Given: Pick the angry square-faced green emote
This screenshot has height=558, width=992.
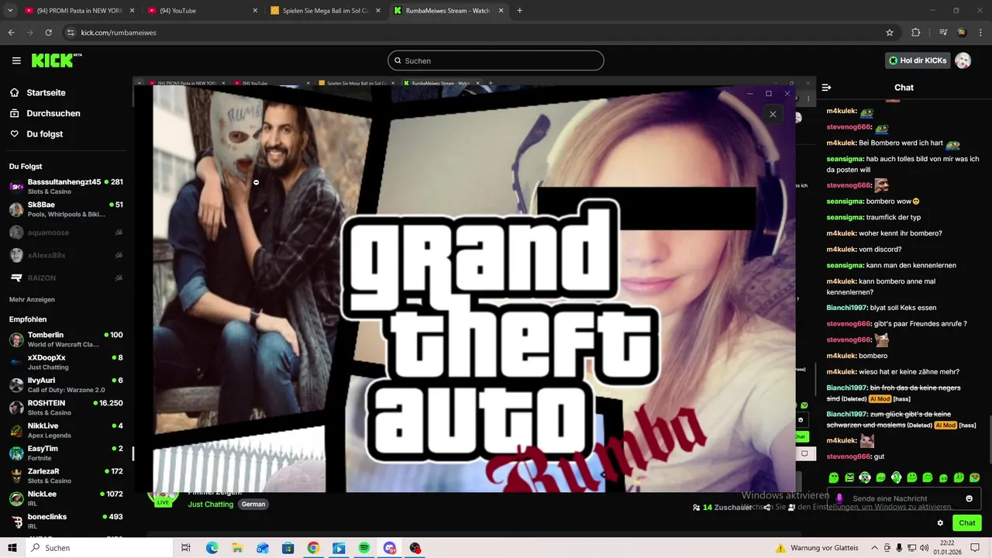Looking at the screenshot, I should 849,477.
